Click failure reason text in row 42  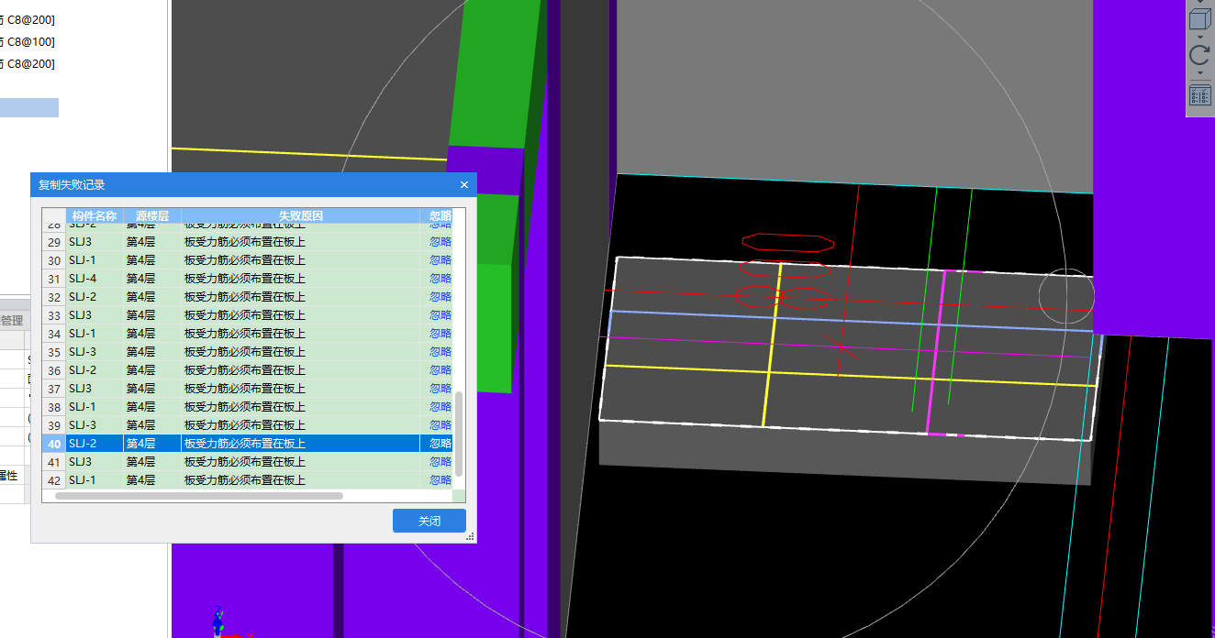pos(245,480)
